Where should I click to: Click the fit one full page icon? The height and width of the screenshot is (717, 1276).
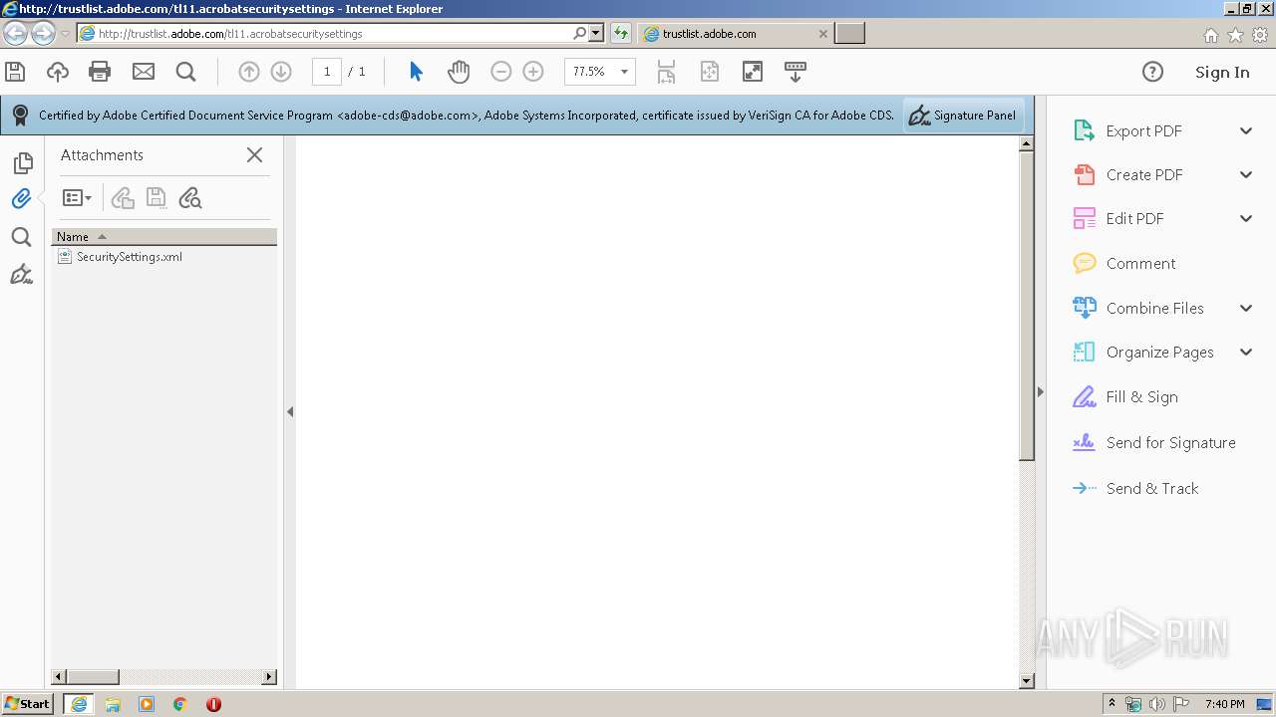pos(709,72)
